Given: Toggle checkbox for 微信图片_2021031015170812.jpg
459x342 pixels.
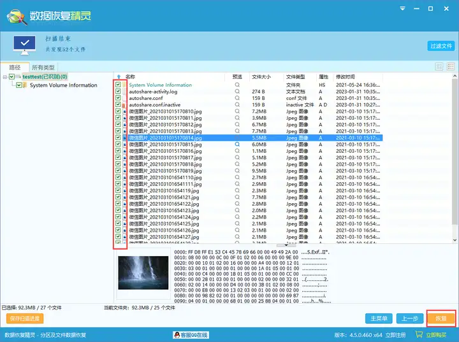Looking at the screenshot, I should click(x=118, y=124).
